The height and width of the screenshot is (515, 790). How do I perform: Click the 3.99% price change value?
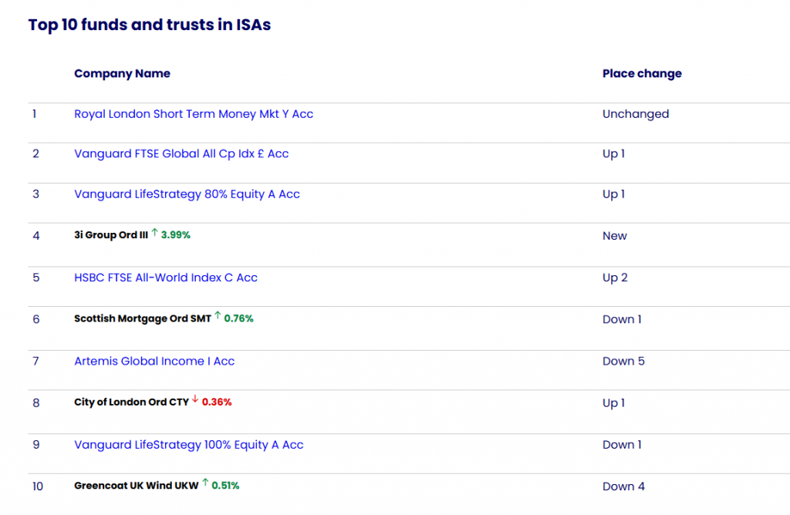tap(175, 236)
